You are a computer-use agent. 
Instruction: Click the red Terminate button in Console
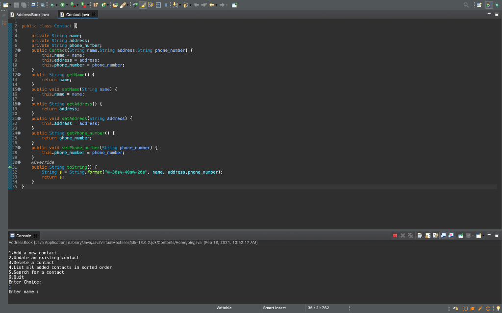[x=395, y=236]
